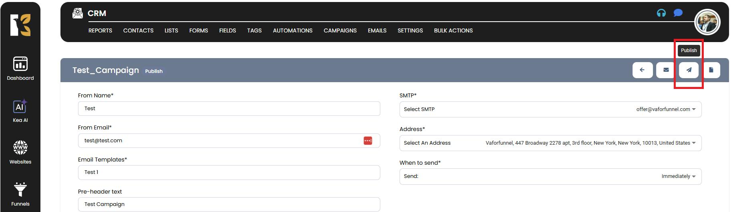The image size is (731, 212).
Task: Click the document icon button
Action: [711, 70]
